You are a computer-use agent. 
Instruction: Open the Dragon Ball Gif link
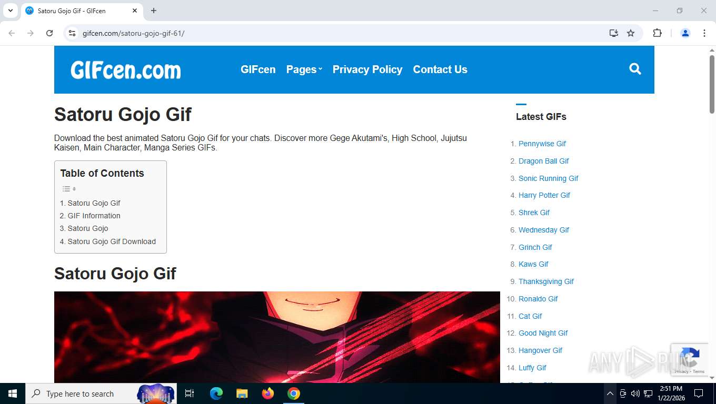point(544,161)
